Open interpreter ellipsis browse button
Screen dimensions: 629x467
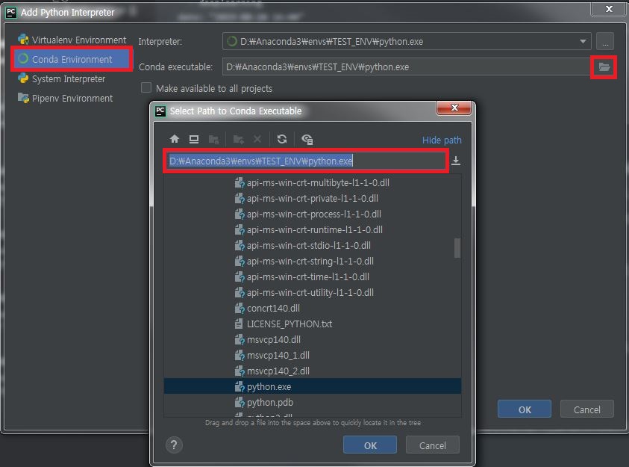coord(605,41)
